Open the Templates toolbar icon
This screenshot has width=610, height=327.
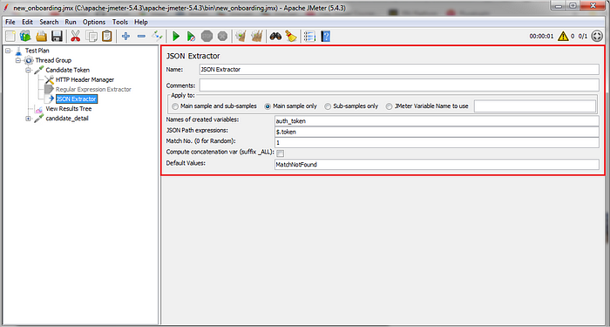pos(25,37)
